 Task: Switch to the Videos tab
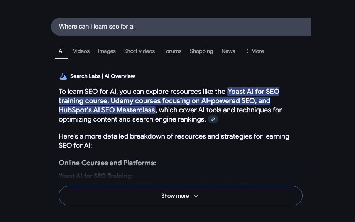click(x=81, y=51)
